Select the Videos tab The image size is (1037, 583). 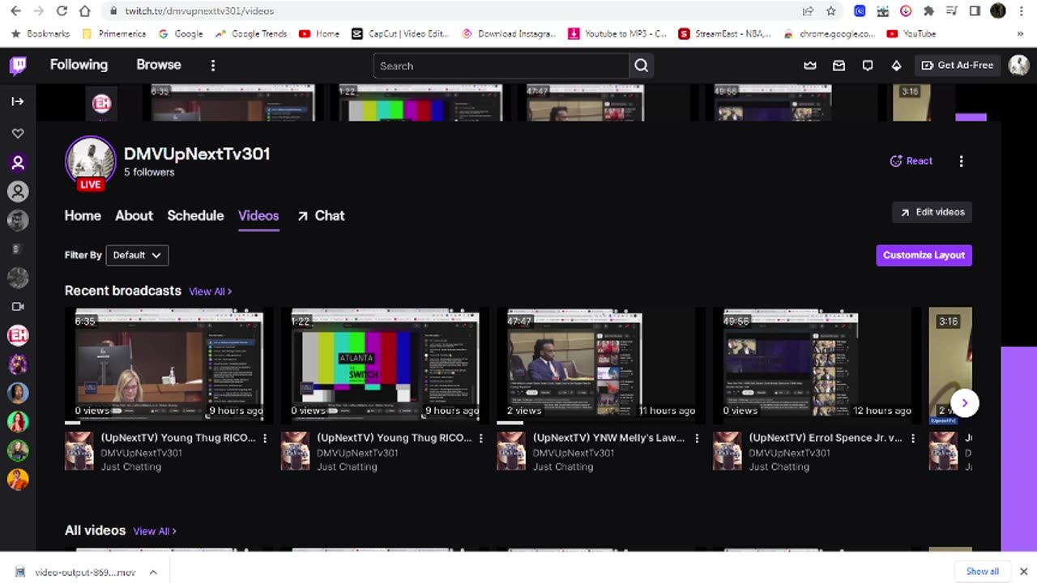pyautogui.click(x=258, y=215)
